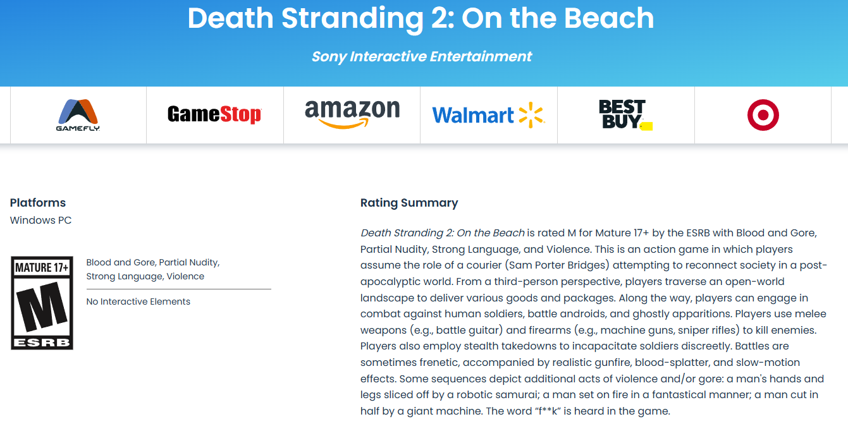Open the Sony Interactive Entertainment publisher link

click(x=421, y=57)
